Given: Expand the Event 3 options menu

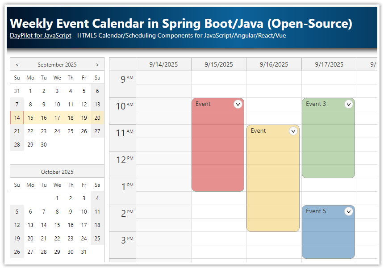Looking at the screenshot, I should [x=349, y=104].
